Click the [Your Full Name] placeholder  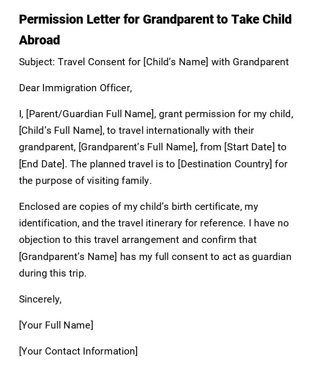coord(56,325)
